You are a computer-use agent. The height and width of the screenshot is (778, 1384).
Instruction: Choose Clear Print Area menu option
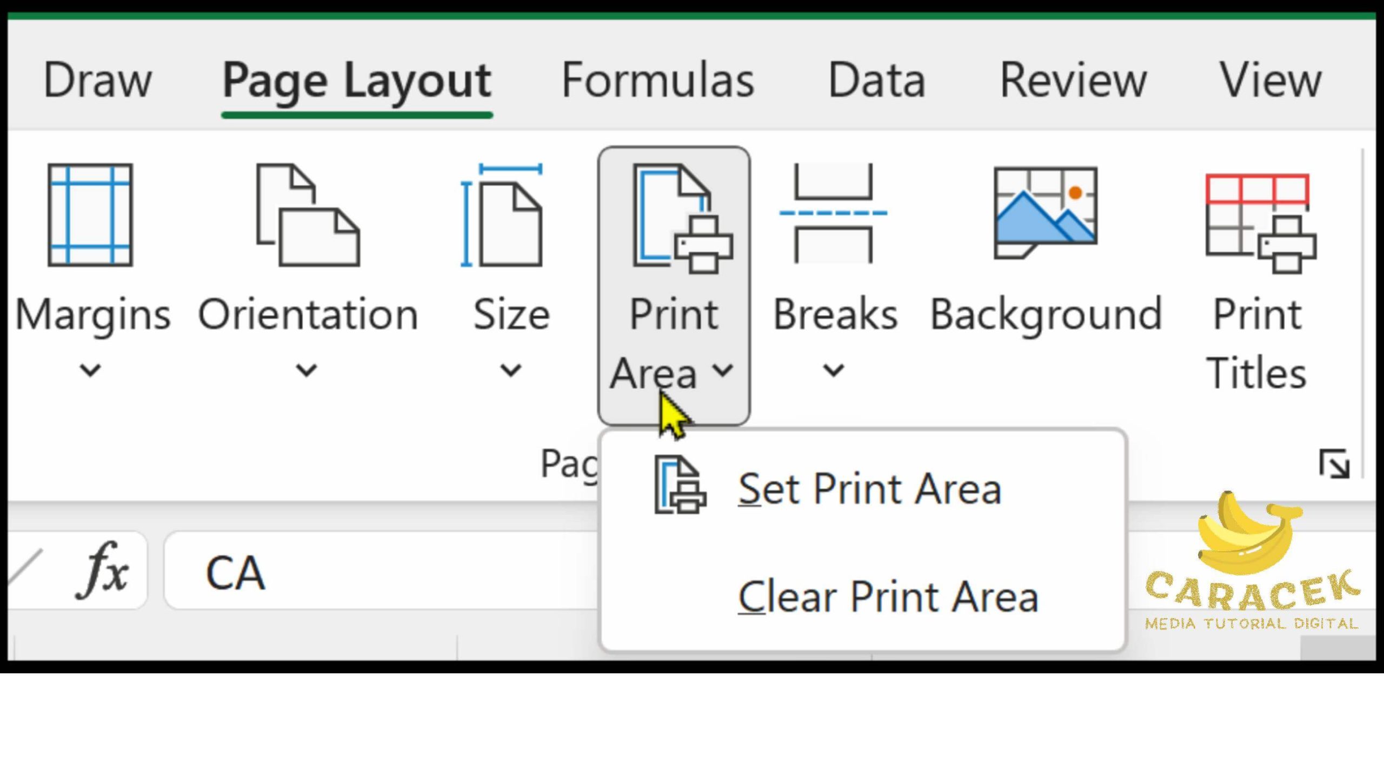[x=887, y=596]
